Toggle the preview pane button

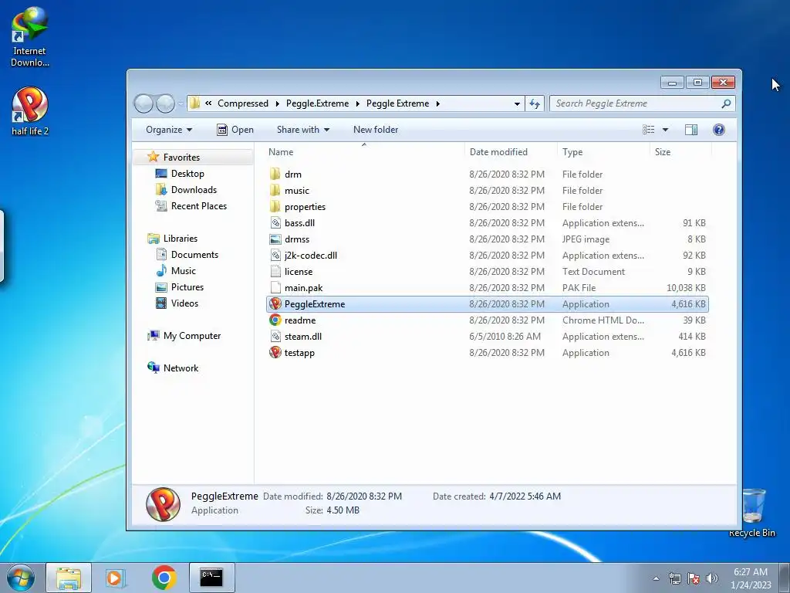[x=691, y=130]
